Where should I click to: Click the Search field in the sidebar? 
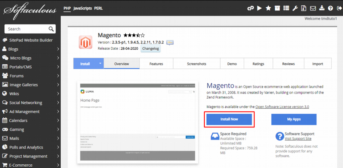coord(27,29)
